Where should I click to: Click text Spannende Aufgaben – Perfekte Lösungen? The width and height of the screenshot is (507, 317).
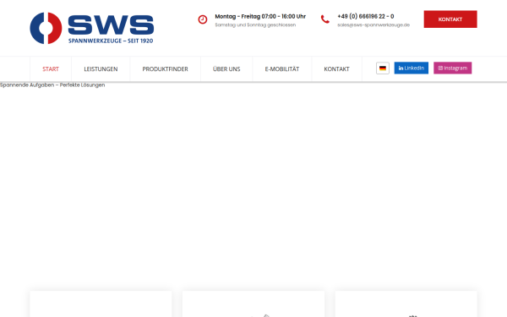52,85
